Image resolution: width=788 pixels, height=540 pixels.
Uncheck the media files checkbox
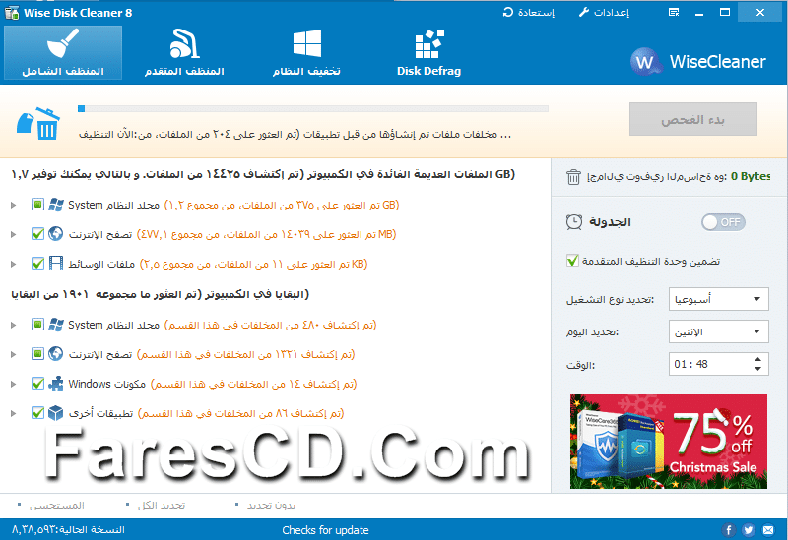tap(37, 263)
